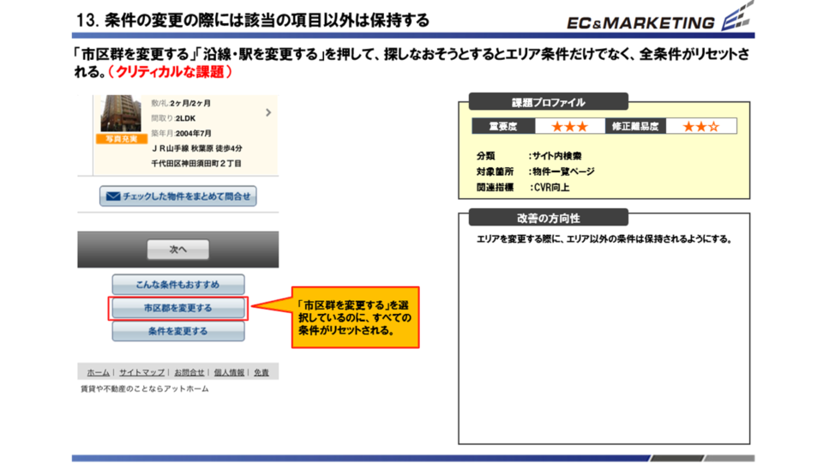Click the red （クリティカルな課題） text
823x463 pixels.
pyautogui.click(x=170, y=72)
